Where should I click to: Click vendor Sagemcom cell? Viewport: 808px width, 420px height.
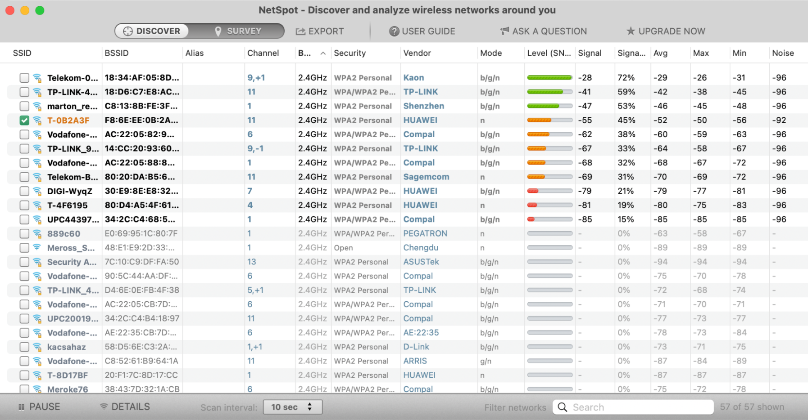coord(426,177)
